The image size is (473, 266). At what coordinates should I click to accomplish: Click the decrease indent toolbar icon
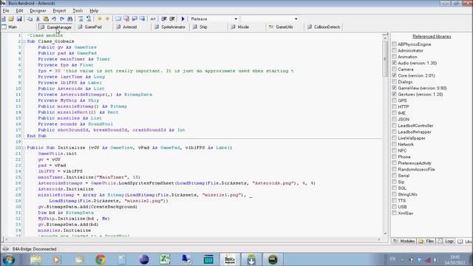[164, 18]
